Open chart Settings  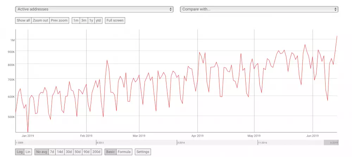(143, 152)
